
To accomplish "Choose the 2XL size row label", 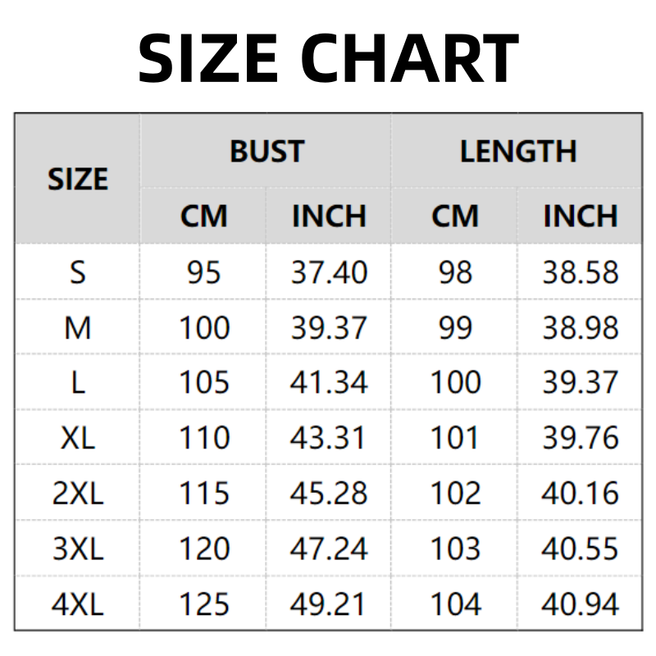I will pos(78,494).
